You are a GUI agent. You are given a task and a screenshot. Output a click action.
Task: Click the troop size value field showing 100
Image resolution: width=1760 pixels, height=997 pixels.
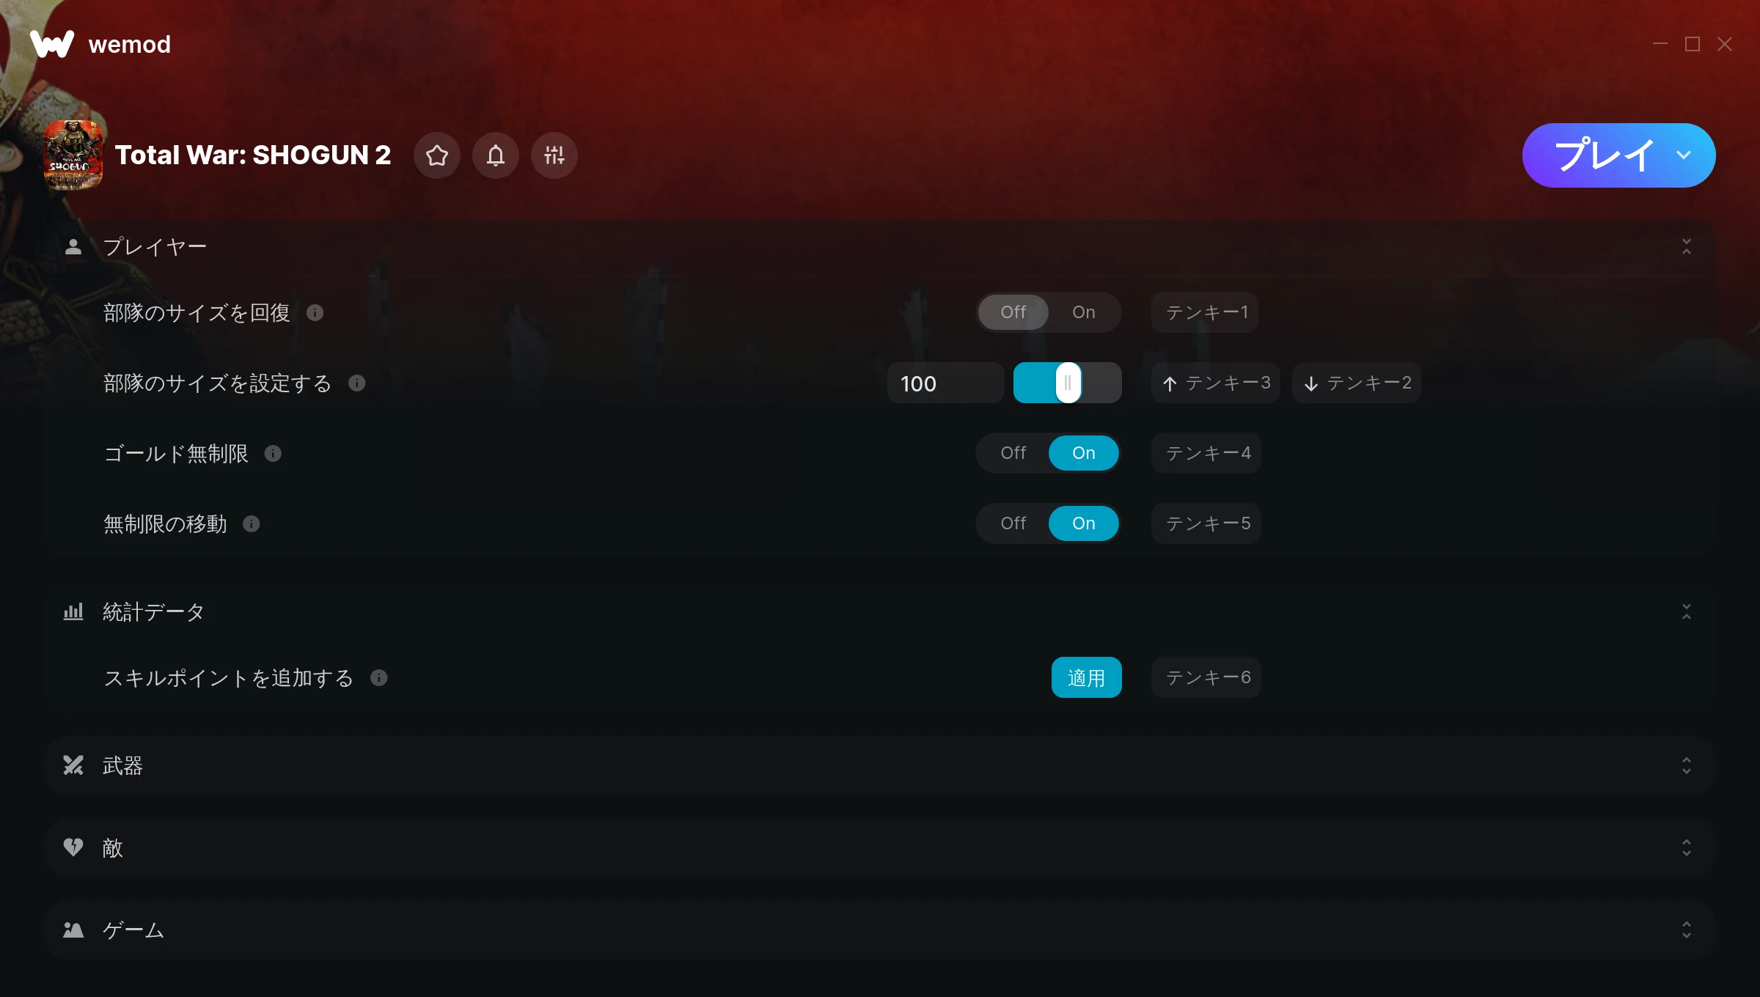pyautogui.click(x=946, y=383)
